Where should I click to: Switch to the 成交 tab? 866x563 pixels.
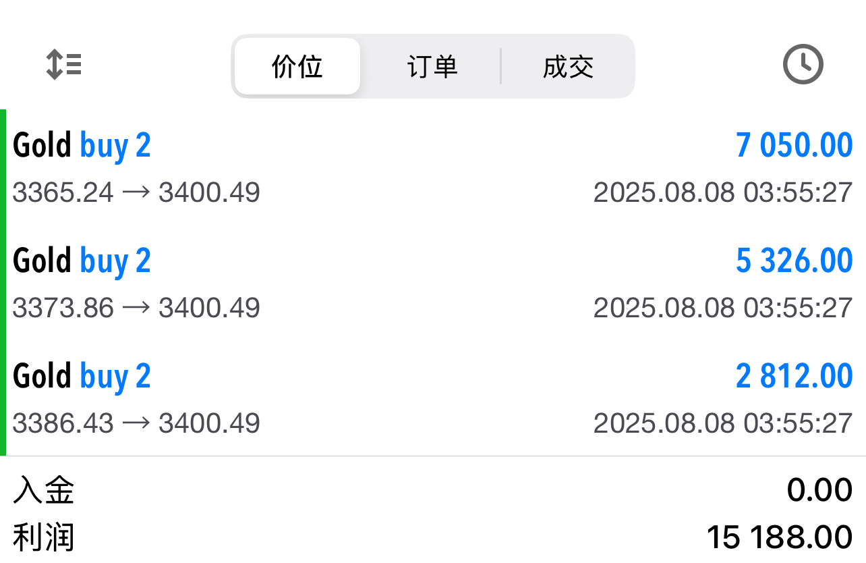tap(568, 66)
